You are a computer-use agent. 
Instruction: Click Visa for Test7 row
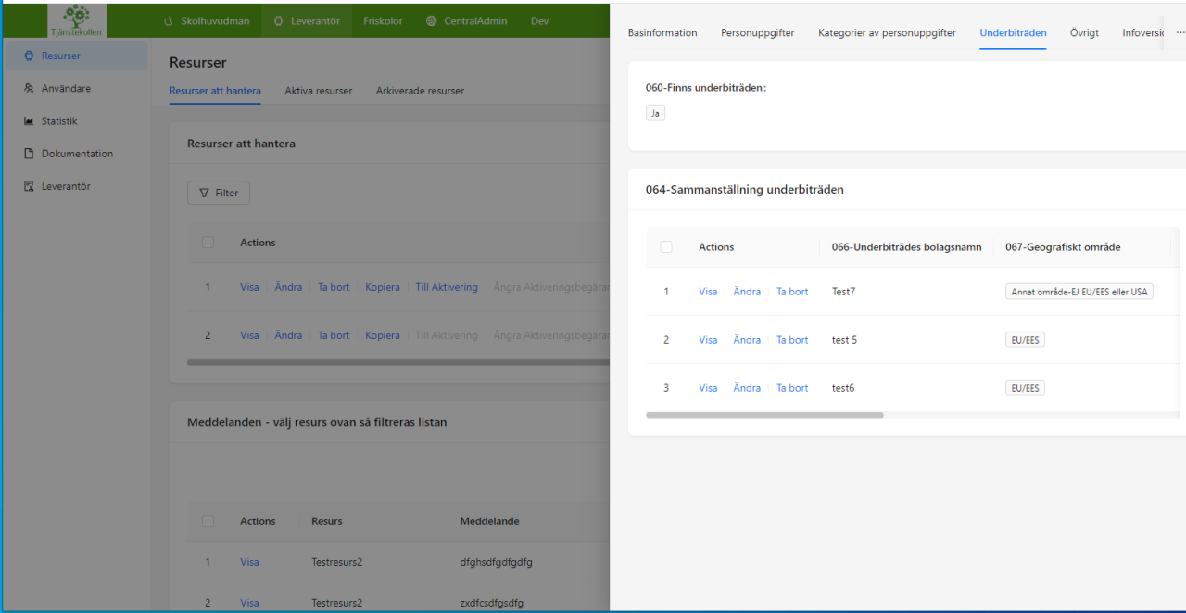[x=708, y=292]
